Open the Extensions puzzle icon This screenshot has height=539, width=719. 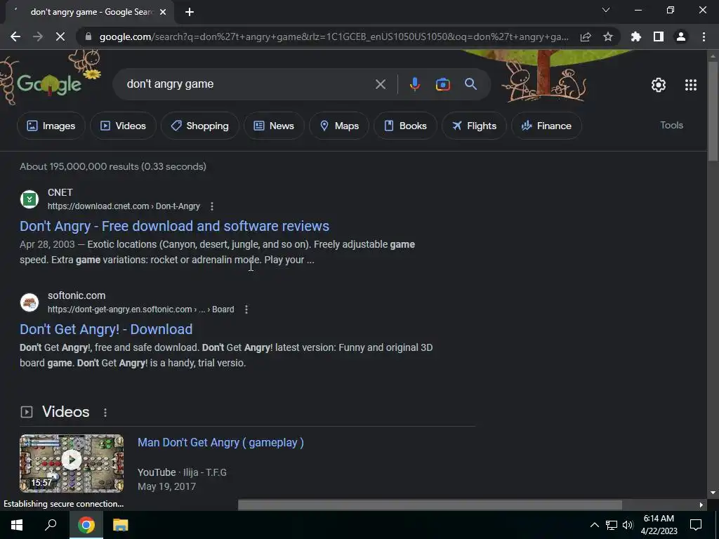point(635,36)
